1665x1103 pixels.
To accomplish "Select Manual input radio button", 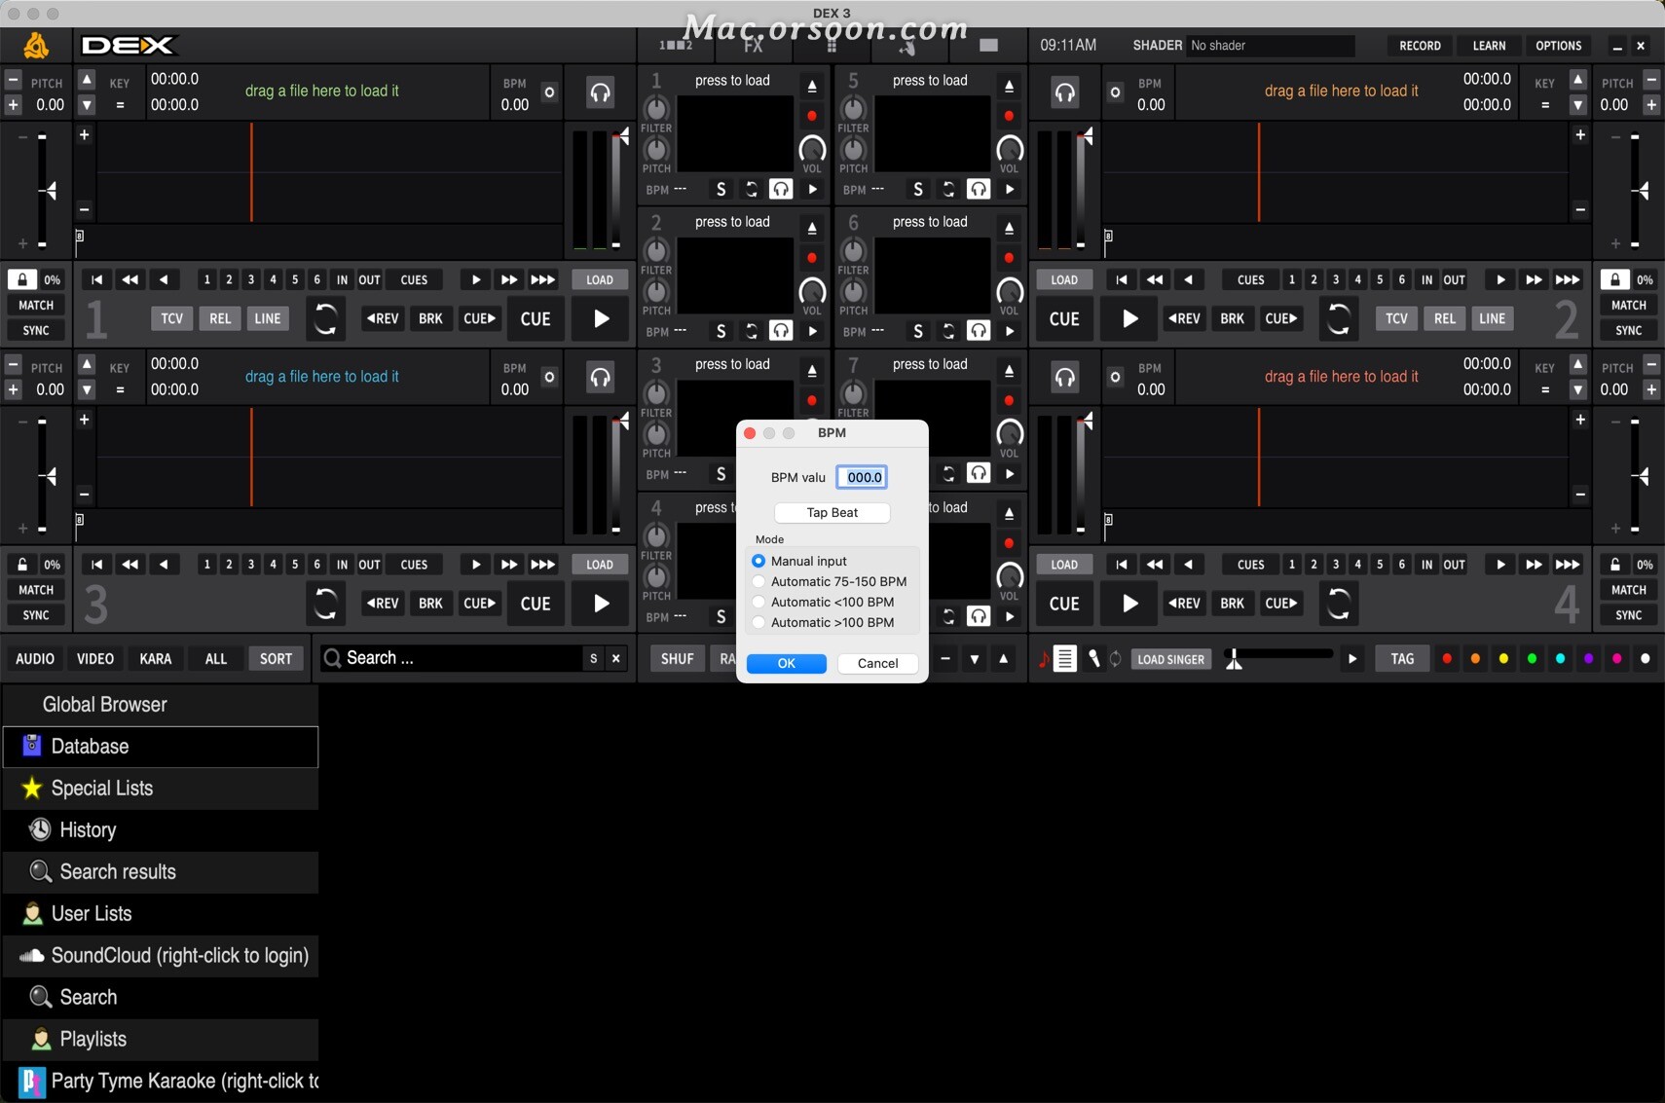I will [758, 562].
